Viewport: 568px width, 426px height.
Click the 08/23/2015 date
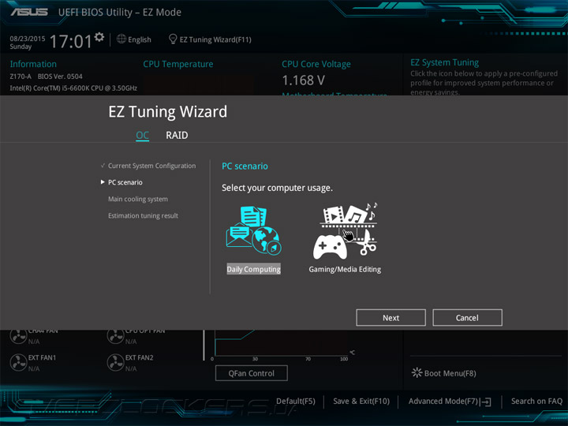point(28,39)
